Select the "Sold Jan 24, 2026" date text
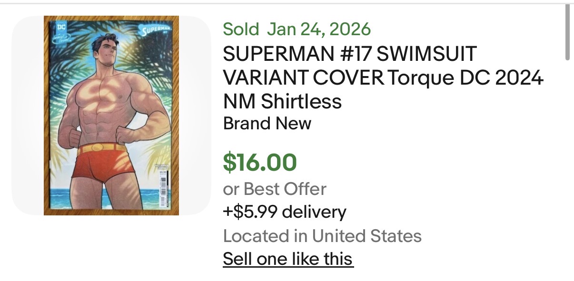 coord(297,29)
